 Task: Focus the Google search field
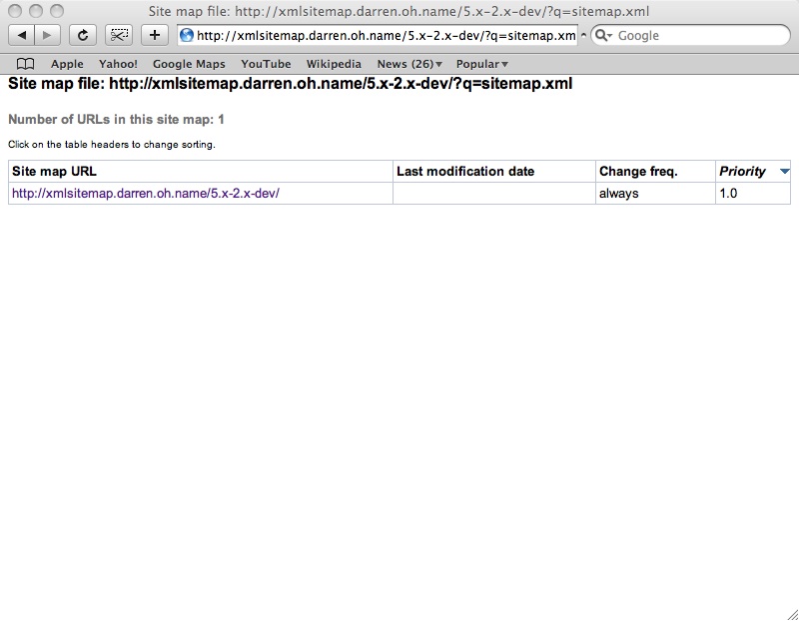pyautogui.click(x=690, y=35)
